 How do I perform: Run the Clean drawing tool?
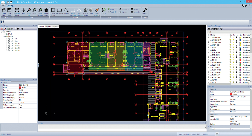pyautogui.click(x=97, y=12)
